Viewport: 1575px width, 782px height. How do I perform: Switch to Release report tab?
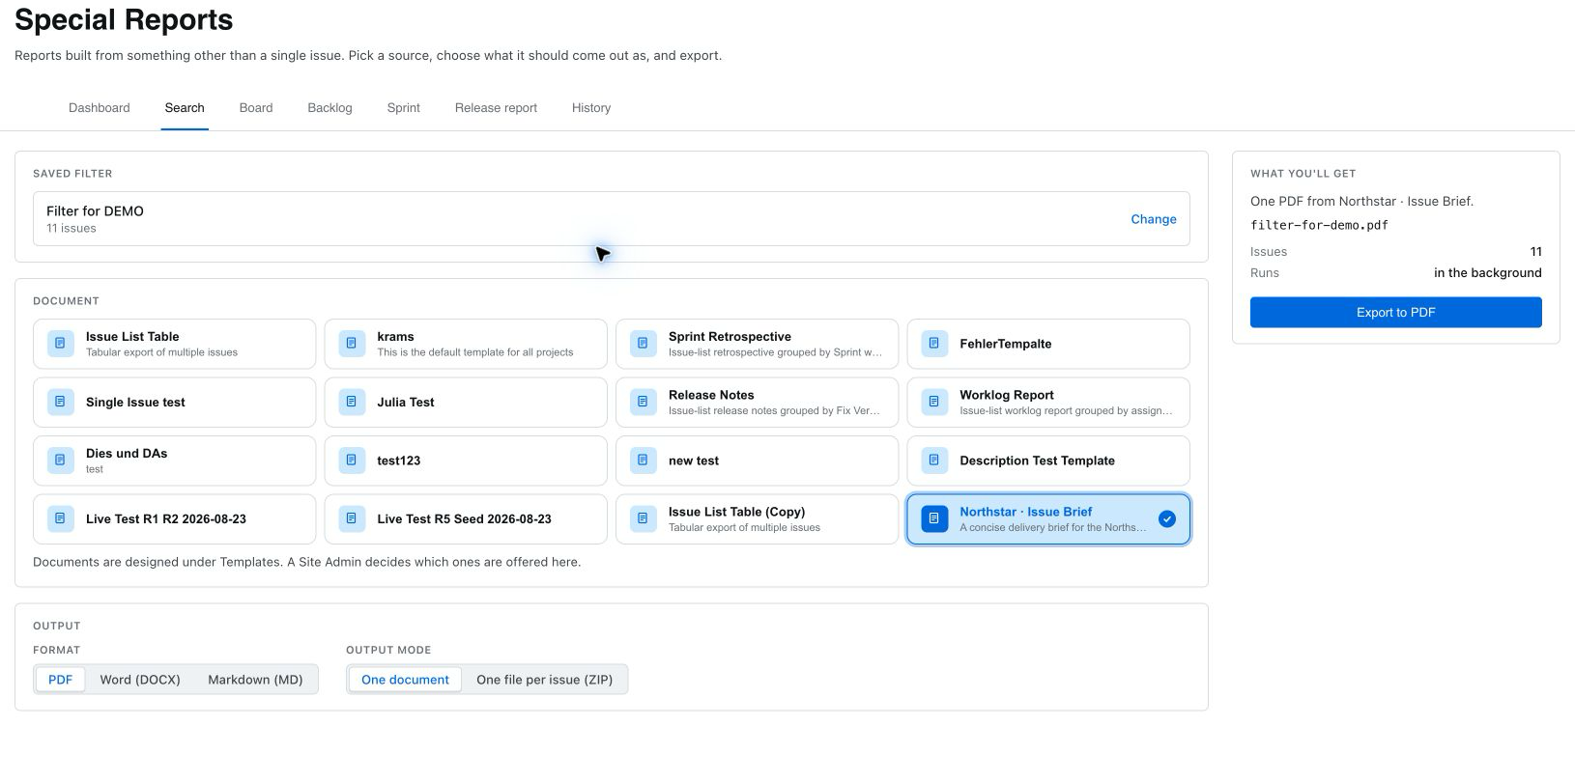(x=496, y=108)
